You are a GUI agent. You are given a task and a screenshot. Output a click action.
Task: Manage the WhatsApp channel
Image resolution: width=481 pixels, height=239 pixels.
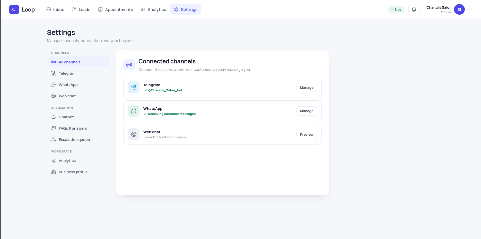(x=307, y=111)
